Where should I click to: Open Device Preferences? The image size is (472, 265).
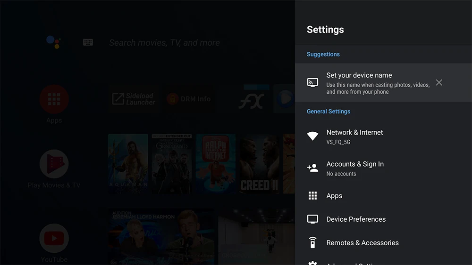[383, 219]
